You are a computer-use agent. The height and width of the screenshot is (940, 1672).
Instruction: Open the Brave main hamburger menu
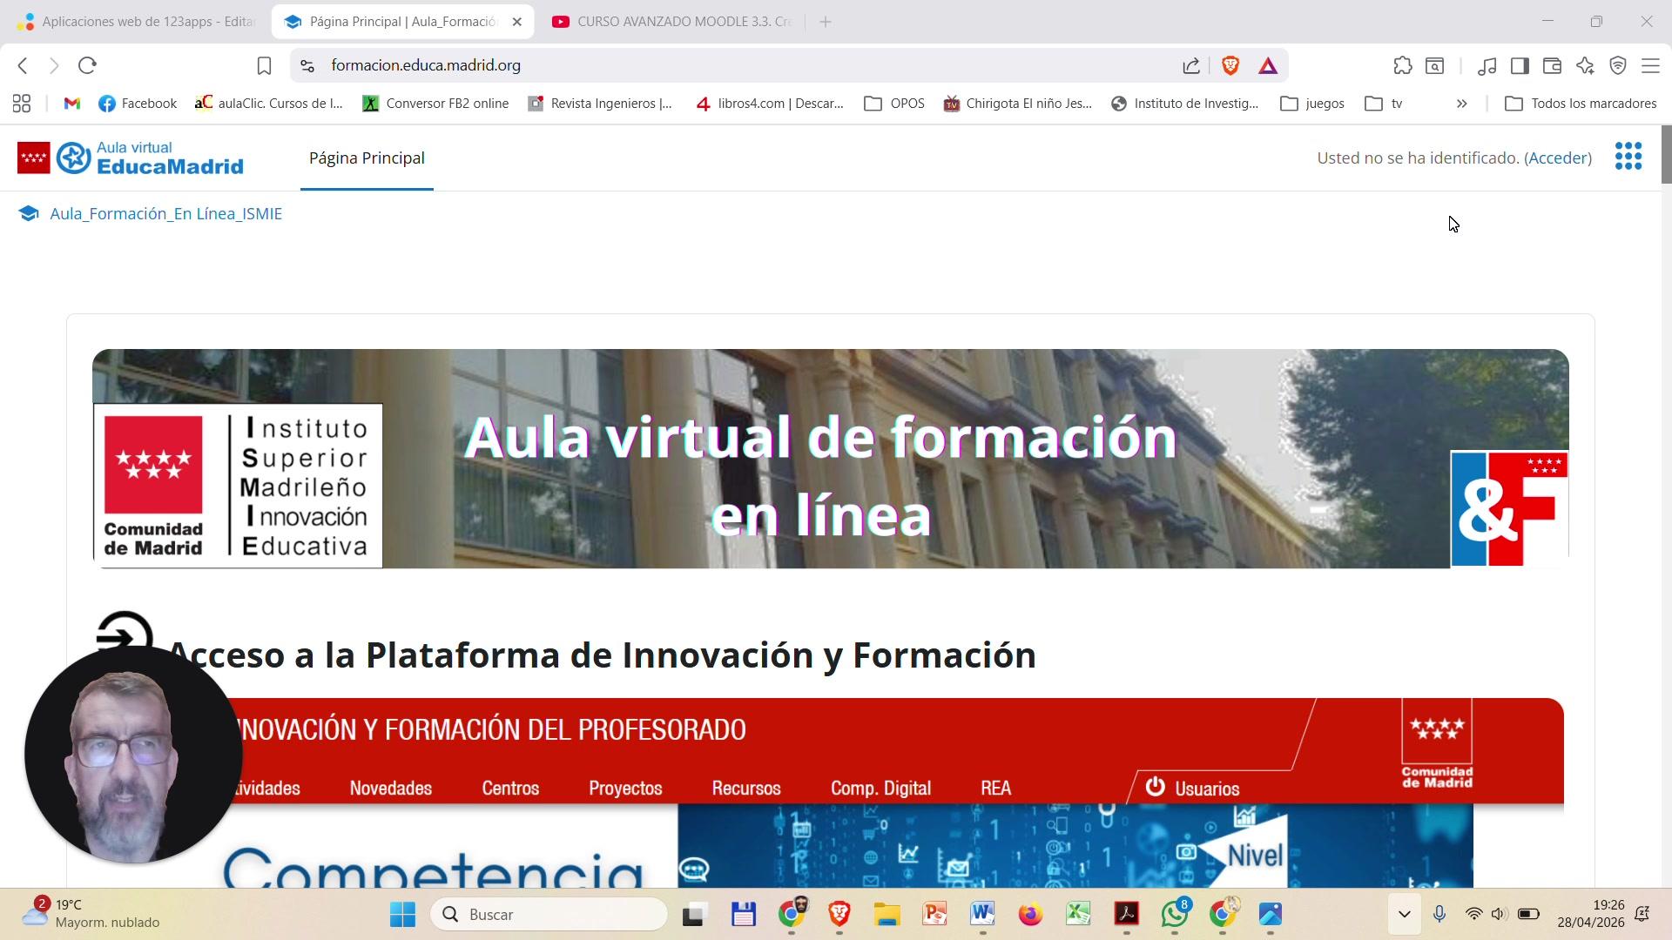pyautogui.click(x=1650, y=65)
